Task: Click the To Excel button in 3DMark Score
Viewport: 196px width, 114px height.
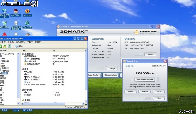Action: [x=145, y=92]
